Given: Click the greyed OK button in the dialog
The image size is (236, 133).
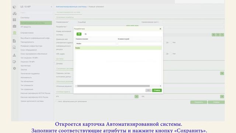Looking at the screenshot, I should (148, 90).
